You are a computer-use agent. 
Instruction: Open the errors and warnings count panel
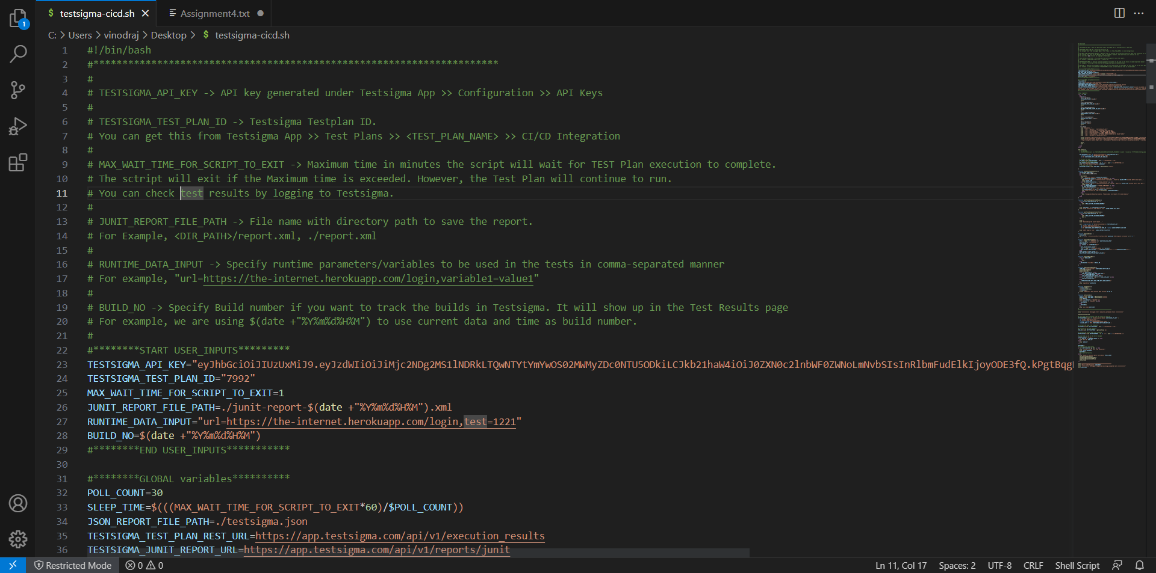[144, 565]
